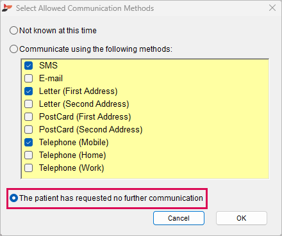Click the E-mail label text
The image size is (282, 236).
51,79
